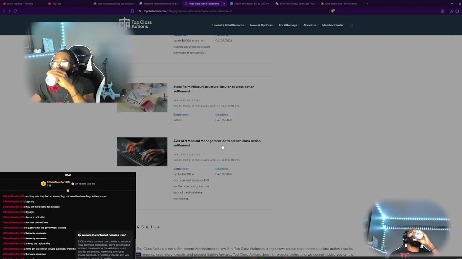
Task: Open a new browser tab with plus
Action: coord(367,4)
